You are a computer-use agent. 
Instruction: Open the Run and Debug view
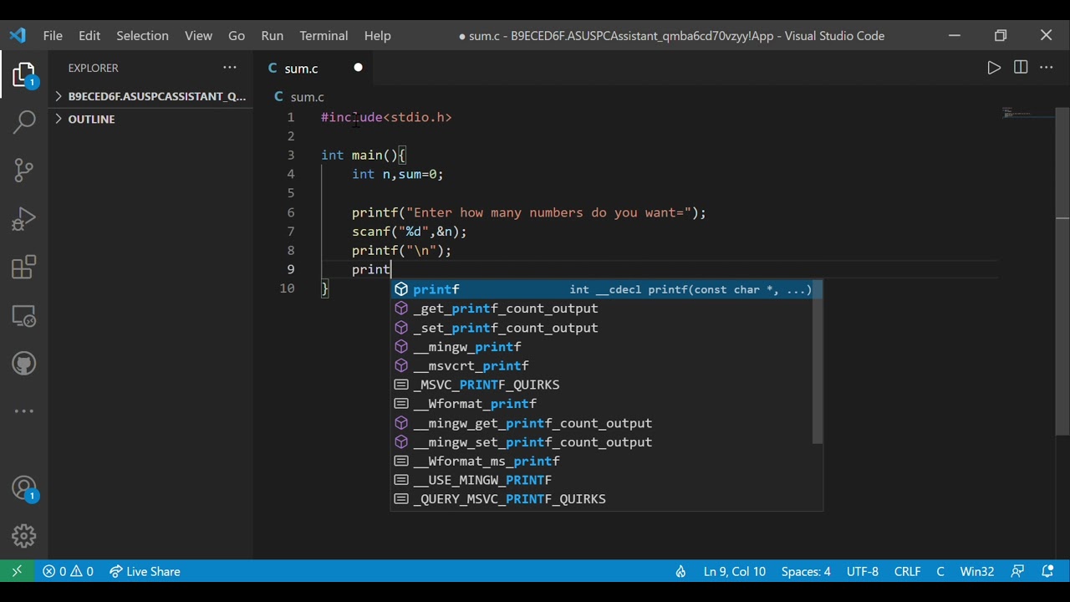point(24,219)
